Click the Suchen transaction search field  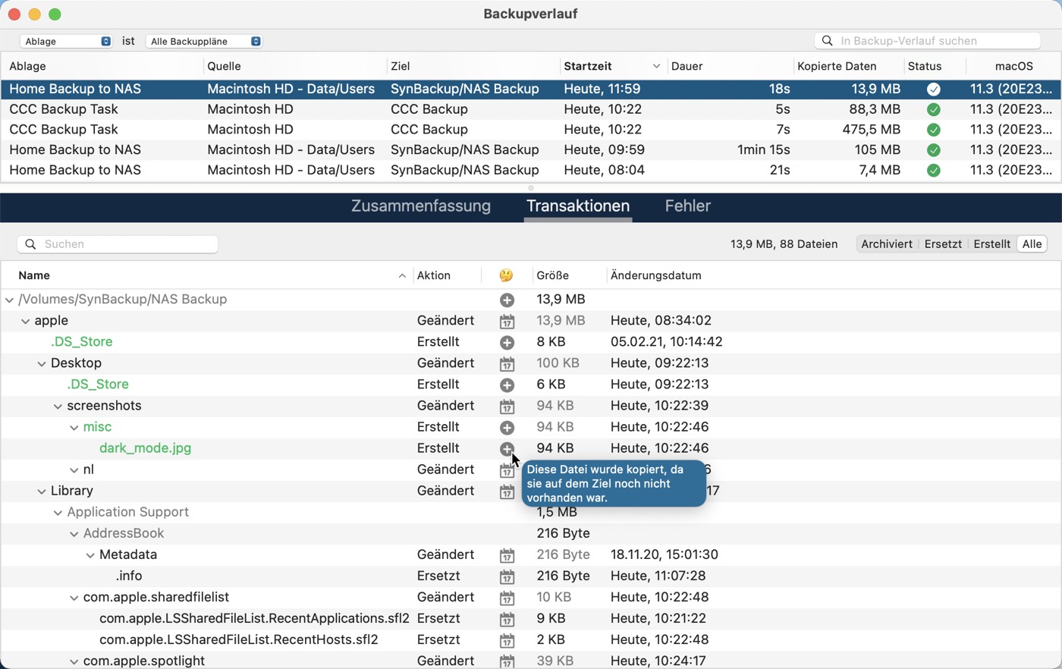(118, 244)
